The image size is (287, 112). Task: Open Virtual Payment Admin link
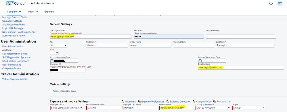pyautogui.click(x=15, y=79)
